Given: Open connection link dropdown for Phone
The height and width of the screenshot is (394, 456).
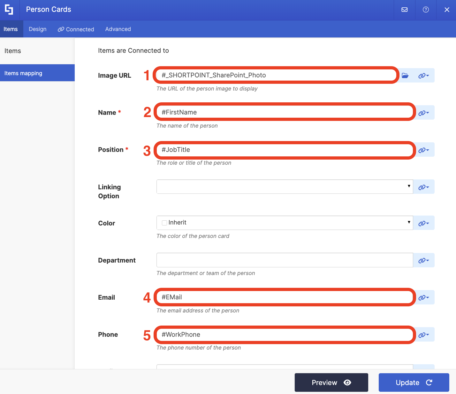Looking at the screenshot, I should (x=424, y=335).
